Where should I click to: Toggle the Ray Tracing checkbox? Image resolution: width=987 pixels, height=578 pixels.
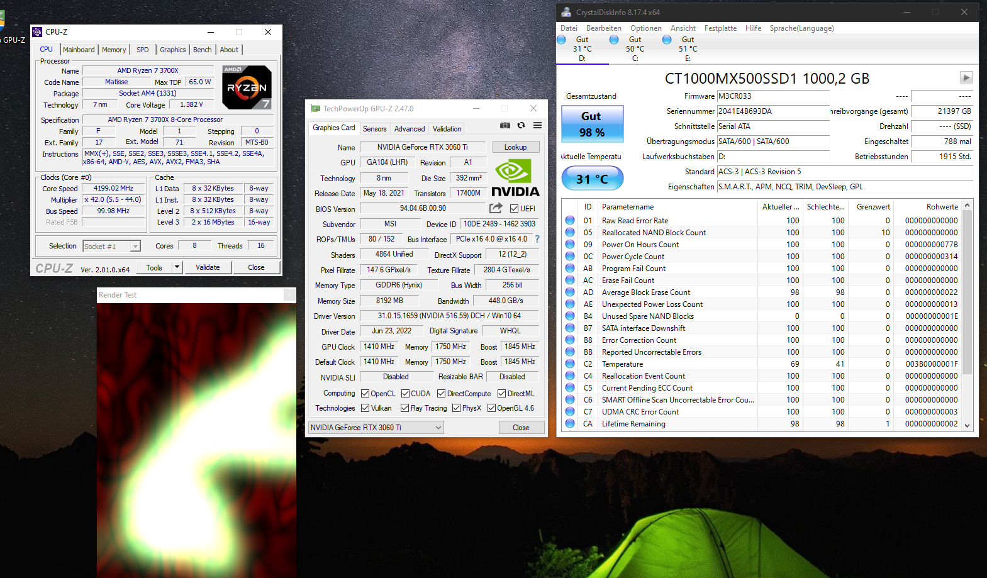pos(404,408)
